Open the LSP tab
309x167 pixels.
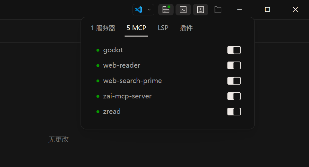163,28
